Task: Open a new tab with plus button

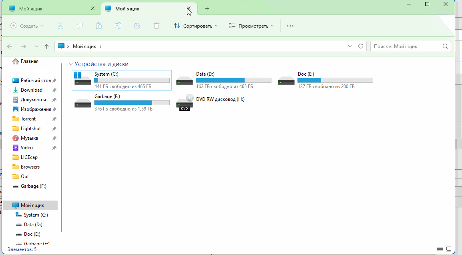Action: tap(207, 8)
